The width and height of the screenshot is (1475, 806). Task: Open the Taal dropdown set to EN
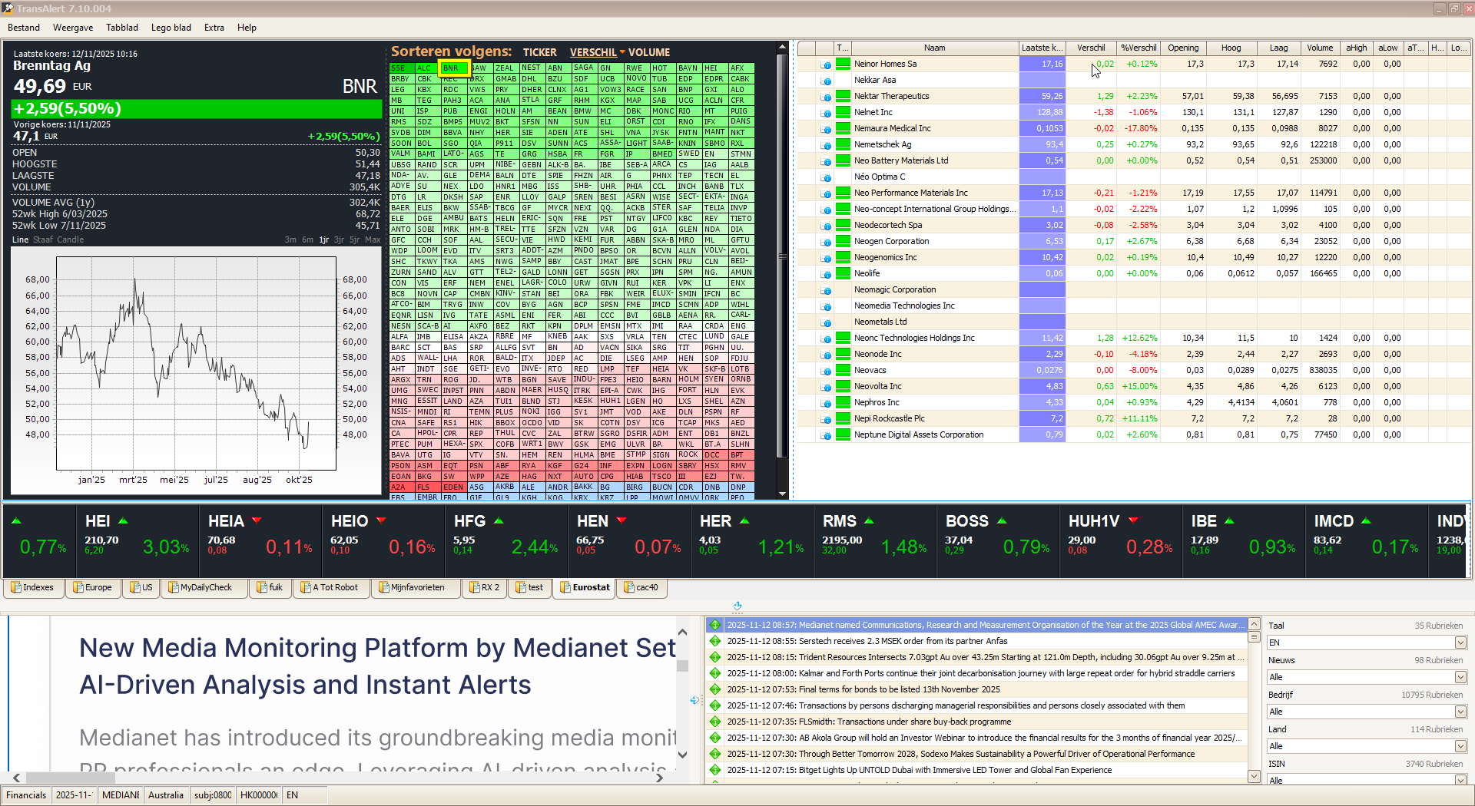point(1367,642)
